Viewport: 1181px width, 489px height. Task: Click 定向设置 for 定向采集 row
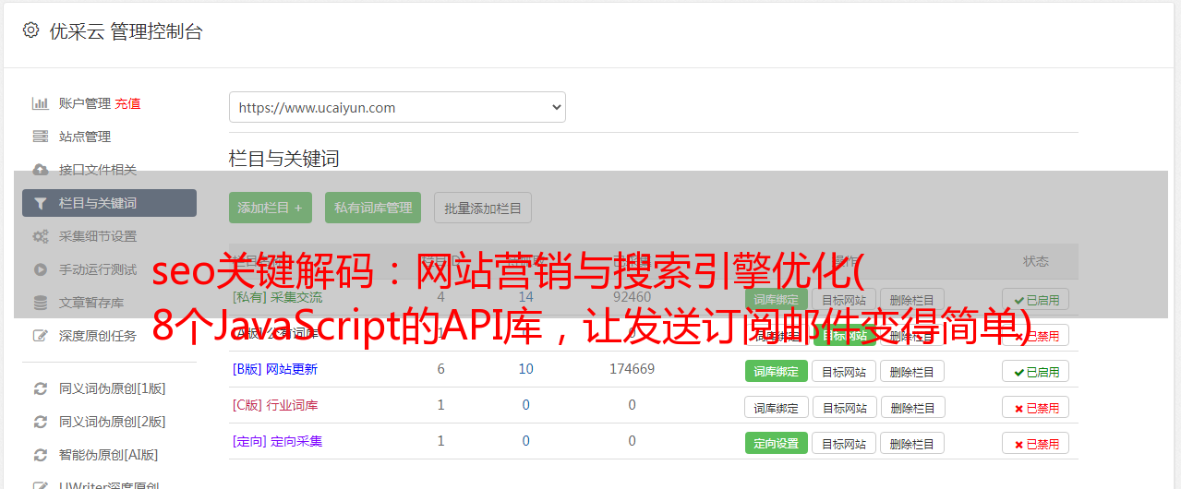(x=777, y=444)
